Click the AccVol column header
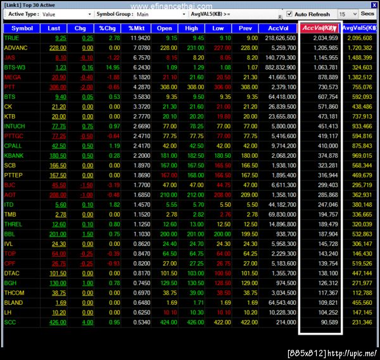This screenshot has height=360, width=380. [x=278, y=29]
